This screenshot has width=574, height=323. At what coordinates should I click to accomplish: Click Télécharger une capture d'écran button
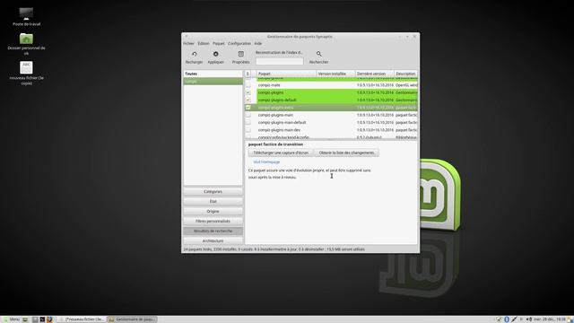coord(281,153)
